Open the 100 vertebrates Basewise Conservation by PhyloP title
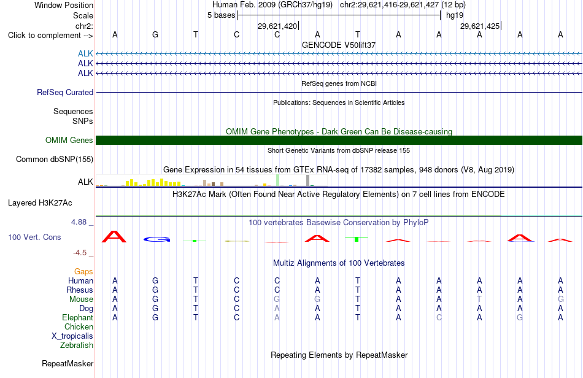This screenshot has width=583, height=378. pos(339,223)
